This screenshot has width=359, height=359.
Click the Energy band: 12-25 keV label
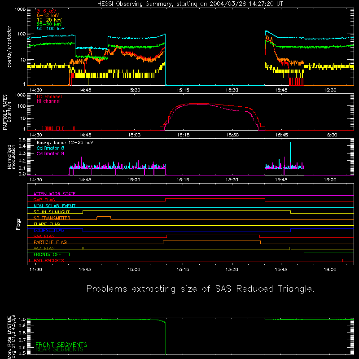(65, 143)
